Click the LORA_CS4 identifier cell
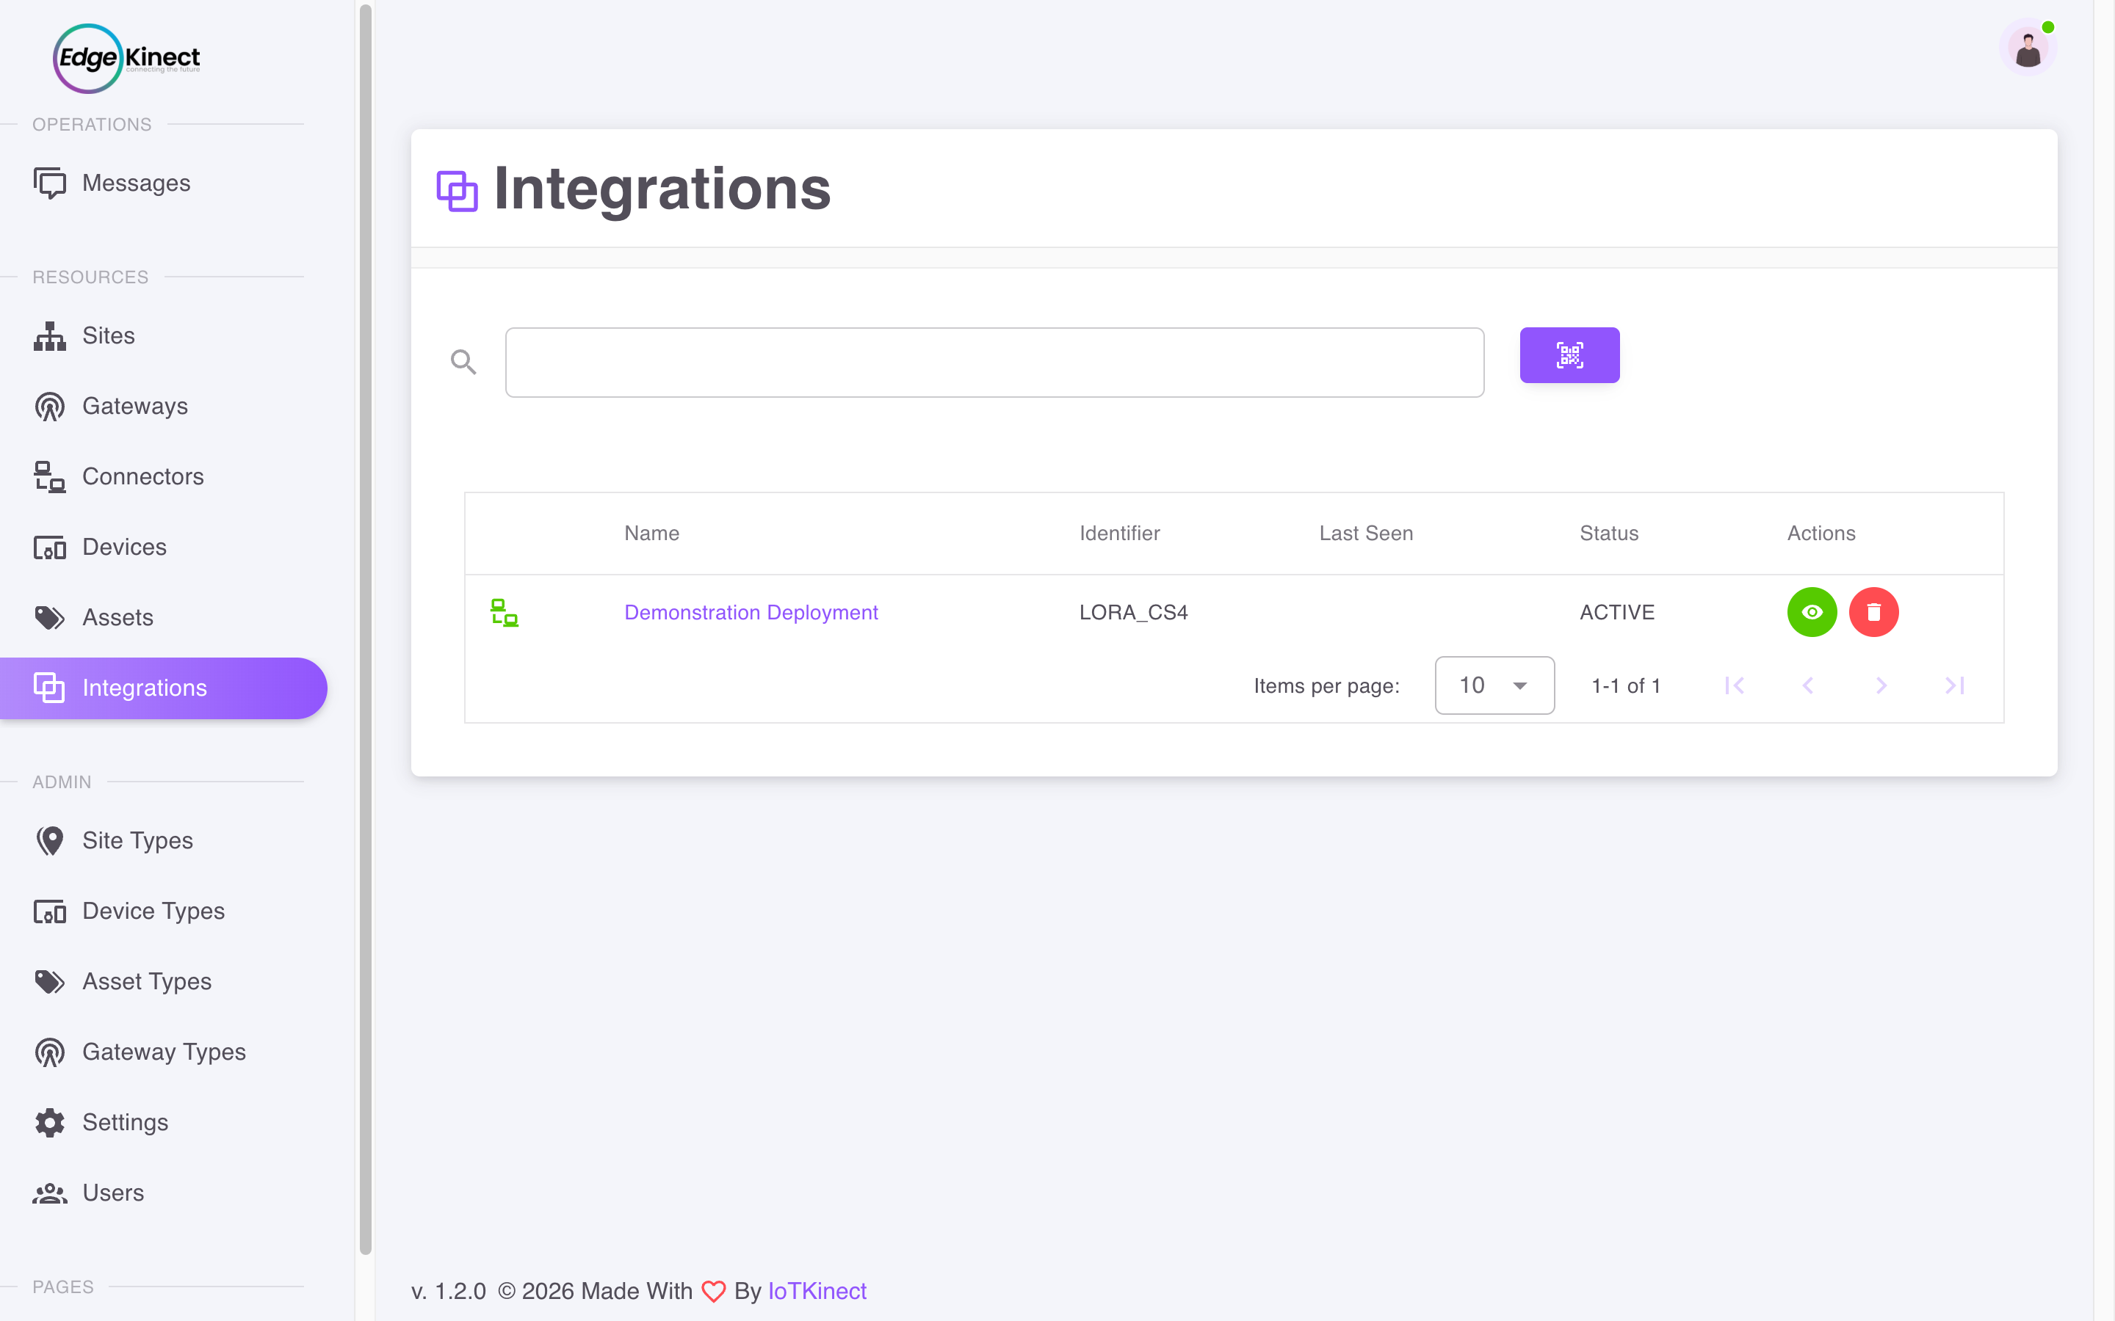2115x1321 pixels. tap(1134, 613)
